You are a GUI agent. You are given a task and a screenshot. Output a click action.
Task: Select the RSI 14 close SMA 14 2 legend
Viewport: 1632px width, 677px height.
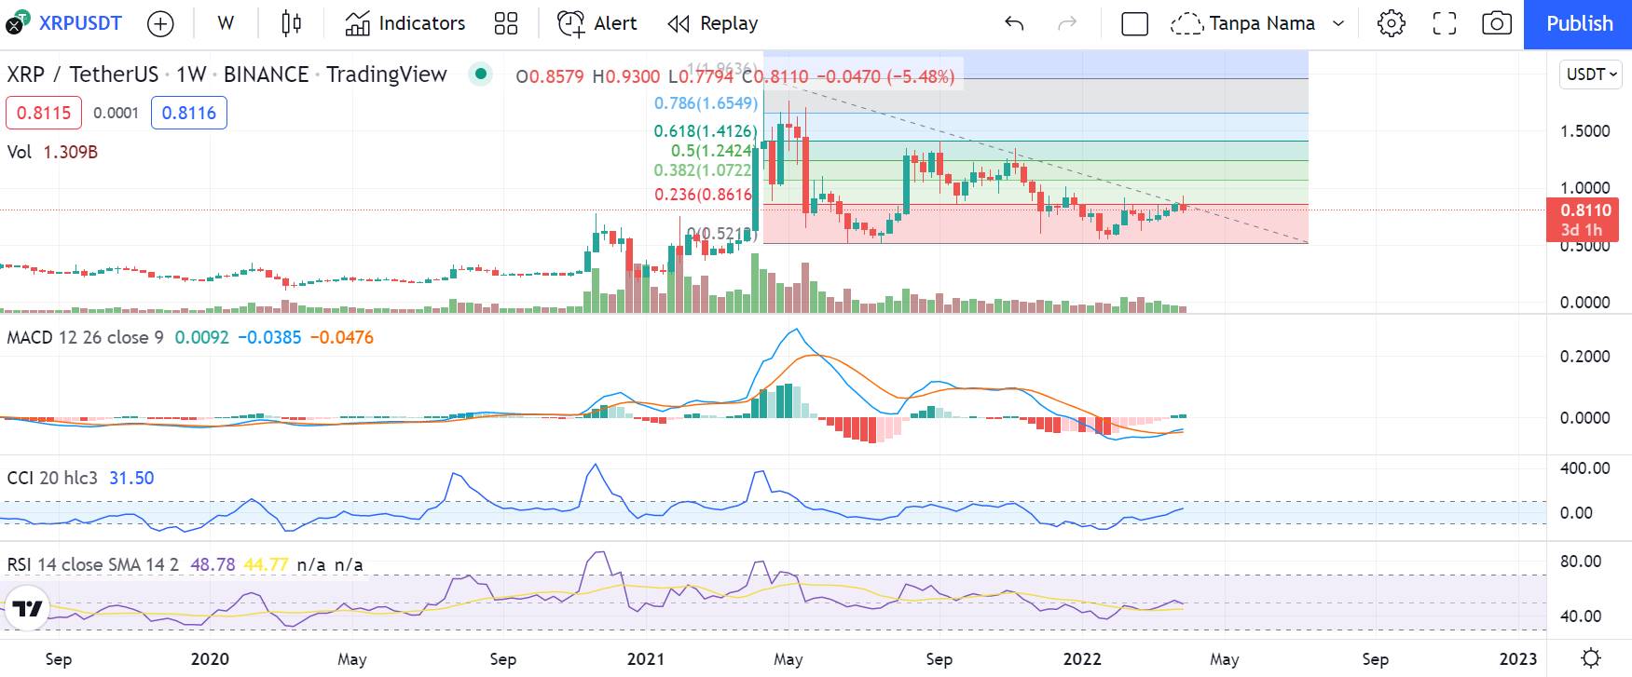(x=92, y=564)
